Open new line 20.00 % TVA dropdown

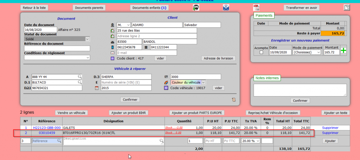[x=250, y=141]
